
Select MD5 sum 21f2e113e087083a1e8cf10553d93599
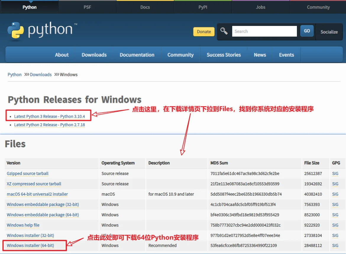point(245,184)
